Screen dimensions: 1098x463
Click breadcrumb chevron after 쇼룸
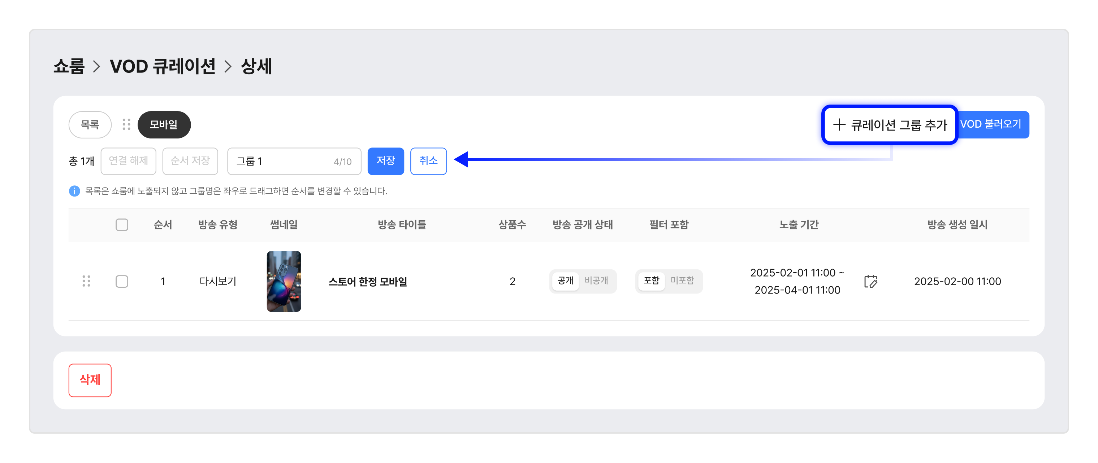pos(97,66)
